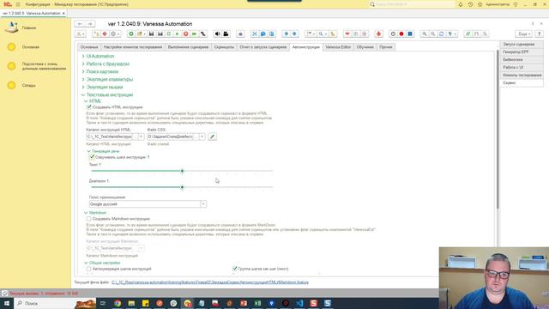Image resolution: width=549 pixels, height=309 pixels.
Task: Switch to 'Выполнение сценариев' tab
Action: 188,47
